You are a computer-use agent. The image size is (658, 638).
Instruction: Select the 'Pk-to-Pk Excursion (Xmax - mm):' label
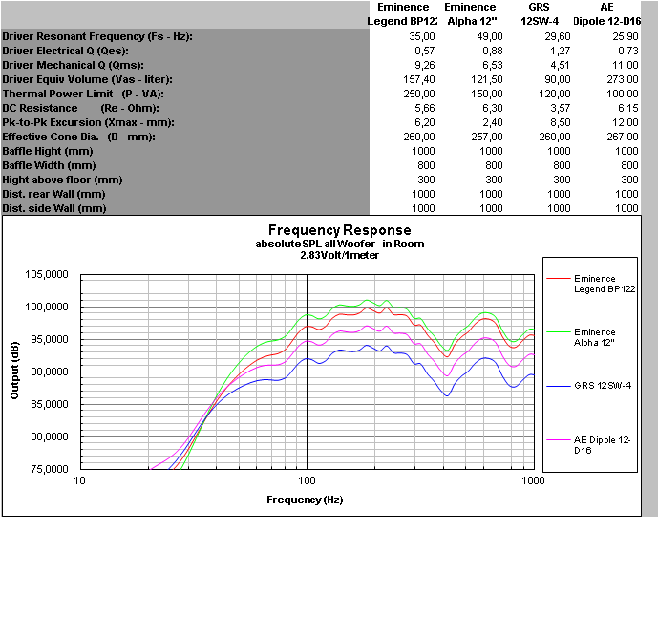pyautogui.click(x=88, y=122)
